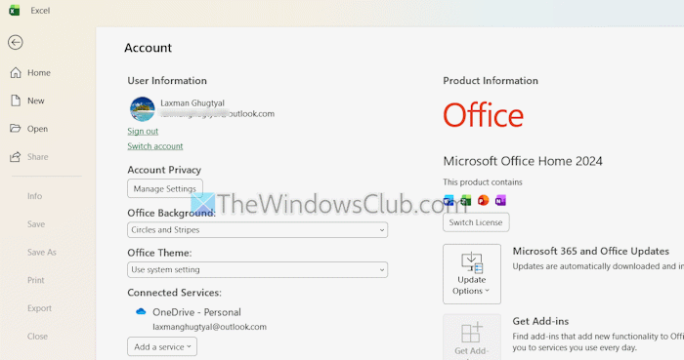
Task: Click the user name Laxman Ghugtyal
Action: [x=192, y=103]
